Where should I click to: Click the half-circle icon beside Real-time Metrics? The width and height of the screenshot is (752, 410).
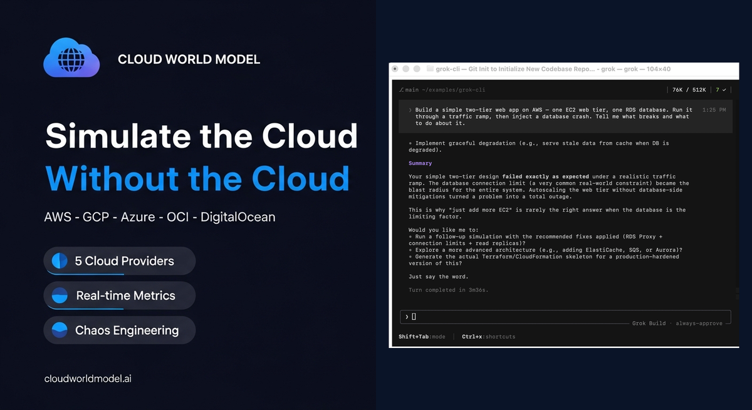point(60,295)
